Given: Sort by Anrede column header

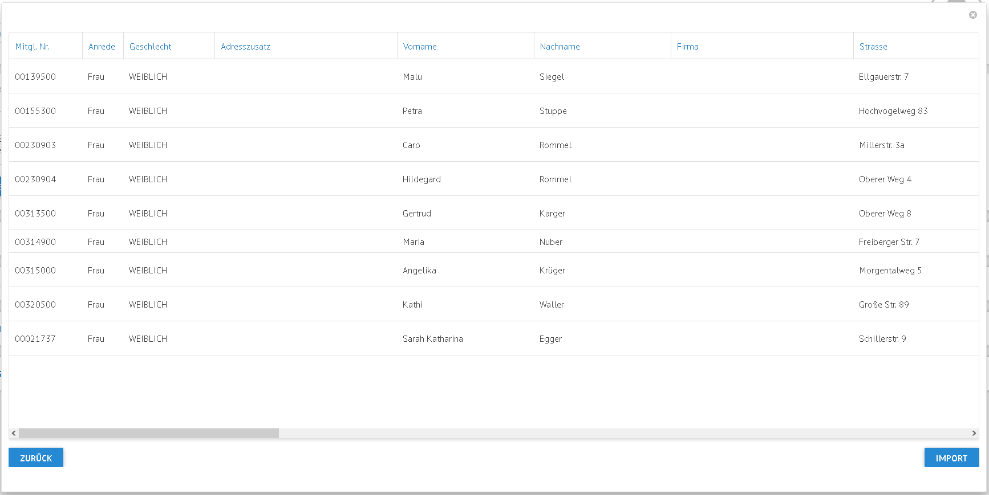Looking at the screenshot, I should point(102,47).
